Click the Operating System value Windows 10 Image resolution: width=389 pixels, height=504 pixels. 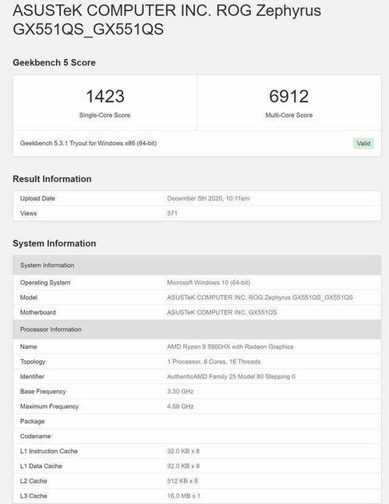(208, 282)
